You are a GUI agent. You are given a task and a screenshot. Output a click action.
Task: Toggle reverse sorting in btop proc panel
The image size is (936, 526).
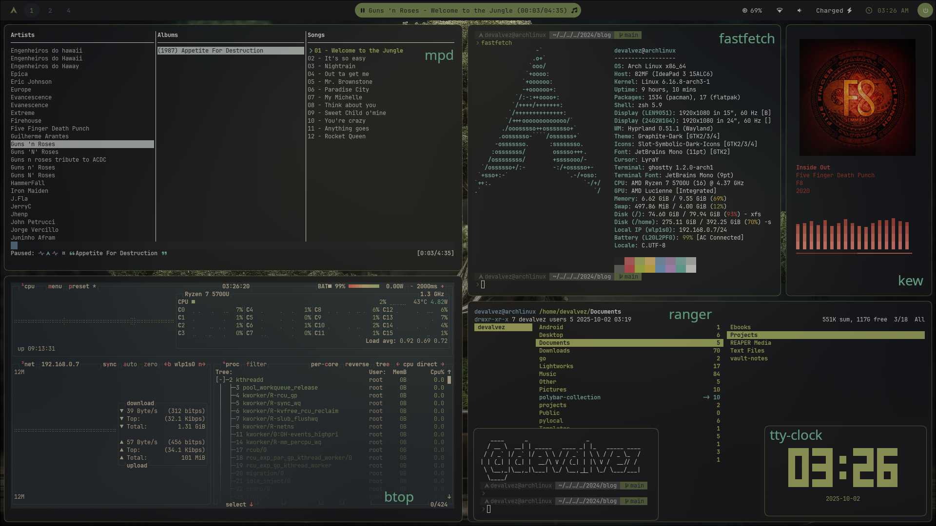pyautogui.click(x=357, y=364)
